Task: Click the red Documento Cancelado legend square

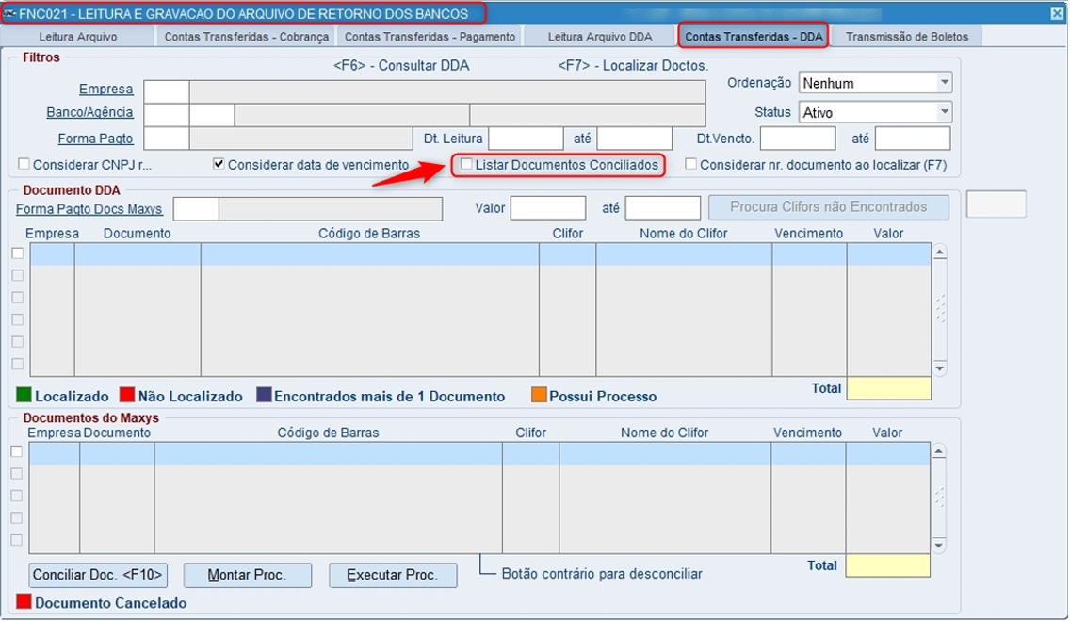Action: (24, 602)
